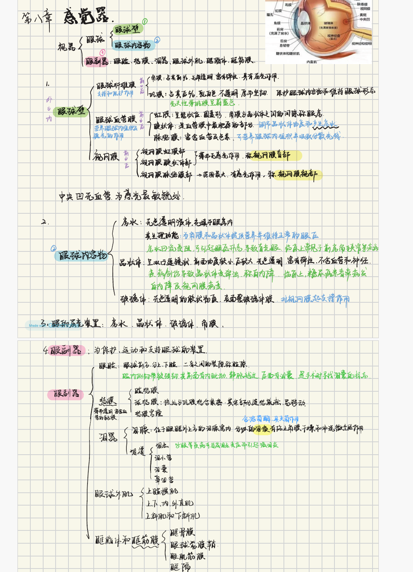Select the underlined 结膜 heading
413x572 pixels.
click(x=108, y=401)
